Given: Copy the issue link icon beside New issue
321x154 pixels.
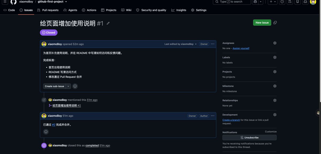Looking at the screenshot, I should pos(275,22).
